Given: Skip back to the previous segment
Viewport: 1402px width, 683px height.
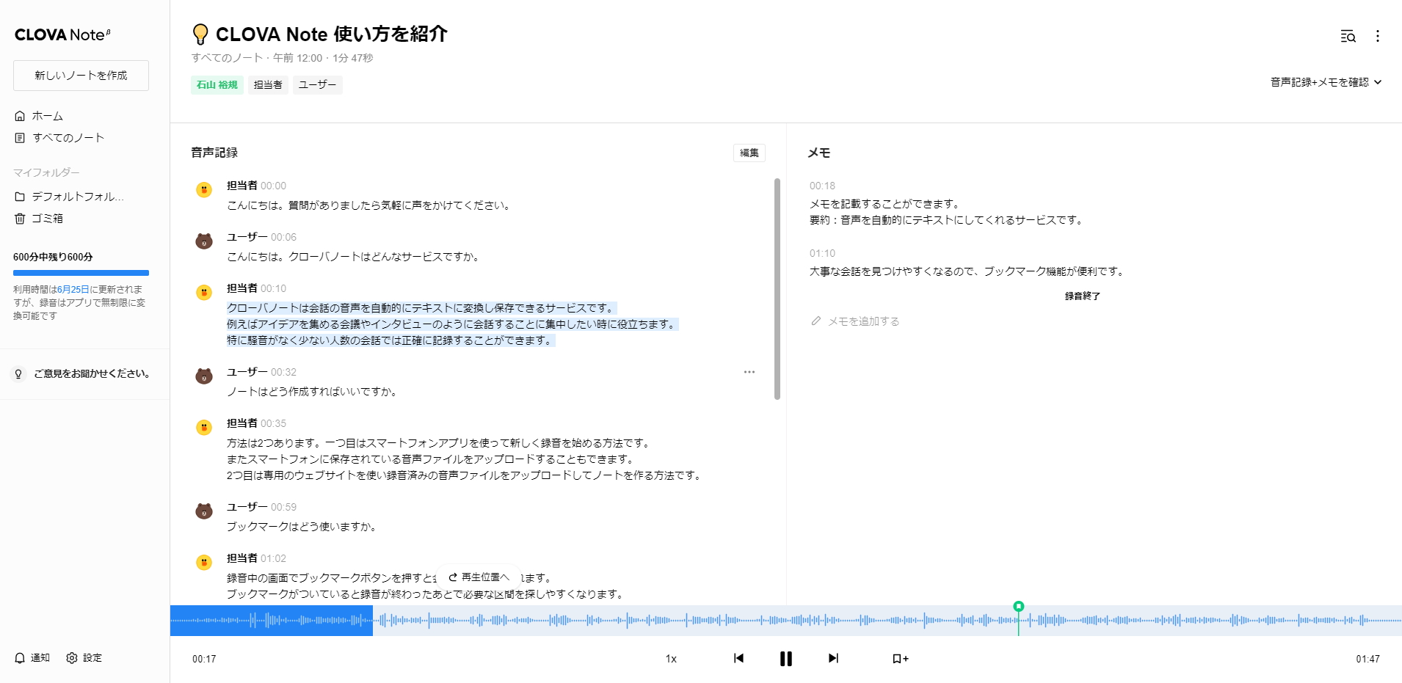Looking at the screenshot, I should 738,658.
